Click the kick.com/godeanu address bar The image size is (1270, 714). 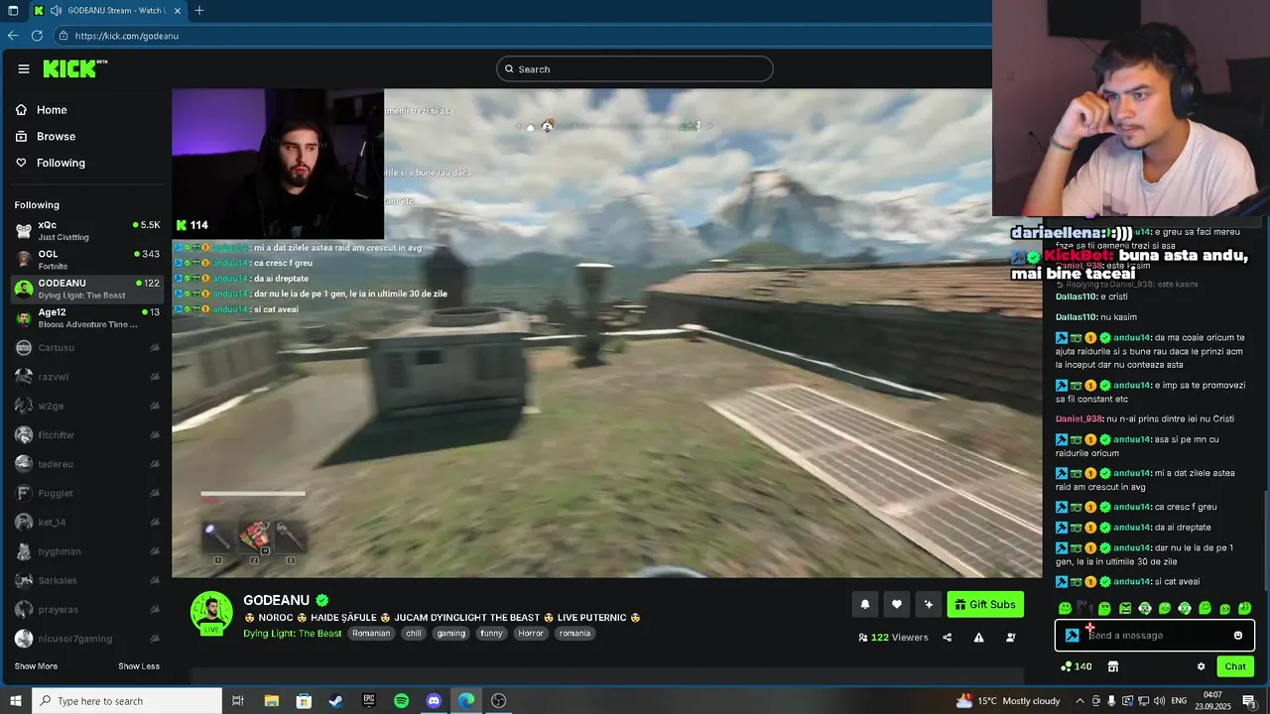tap(126, 36)
